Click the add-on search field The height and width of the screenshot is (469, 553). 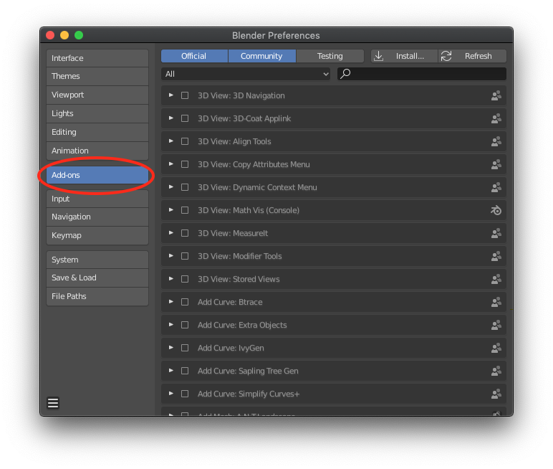click(x=422, y=74)
